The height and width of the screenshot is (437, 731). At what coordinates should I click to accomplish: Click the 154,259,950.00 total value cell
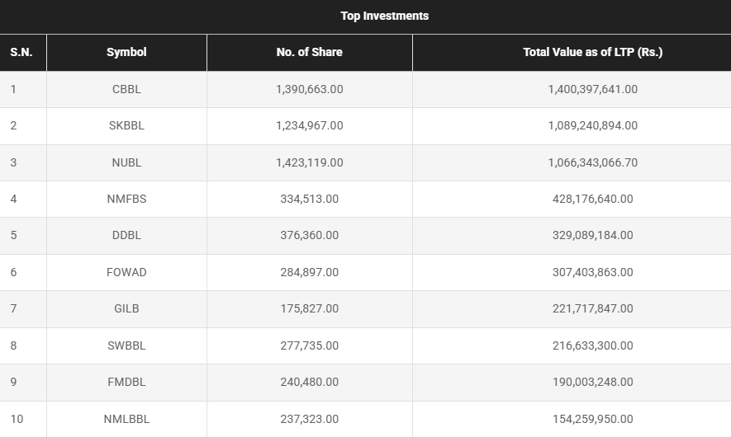(592, 419)
